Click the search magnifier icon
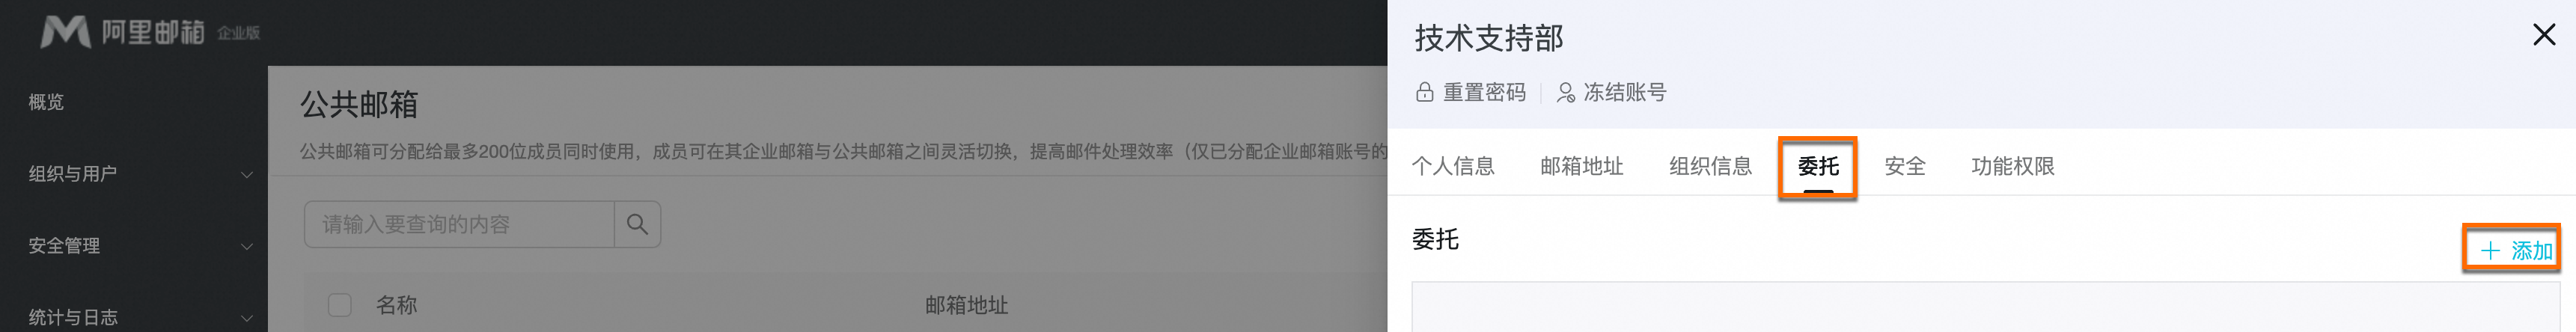The height and width of the screenshot is (332, 2576). [637, 224]
